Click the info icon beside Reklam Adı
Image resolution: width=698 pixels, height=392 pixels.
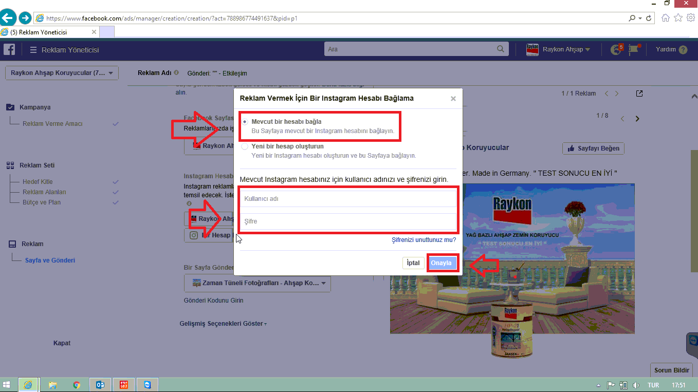[176, 73]
